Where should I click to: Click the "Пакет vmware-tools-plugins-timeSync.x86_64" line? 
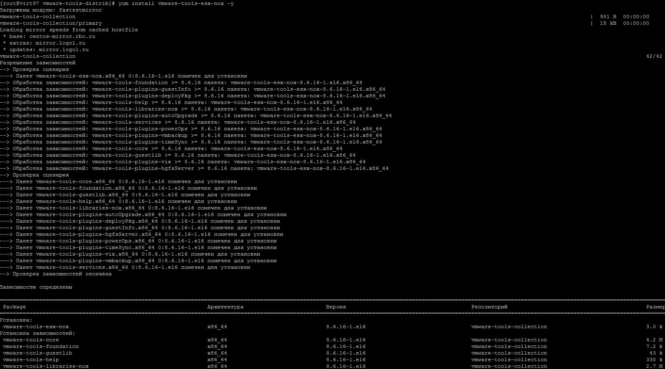(x=138, y=247)
